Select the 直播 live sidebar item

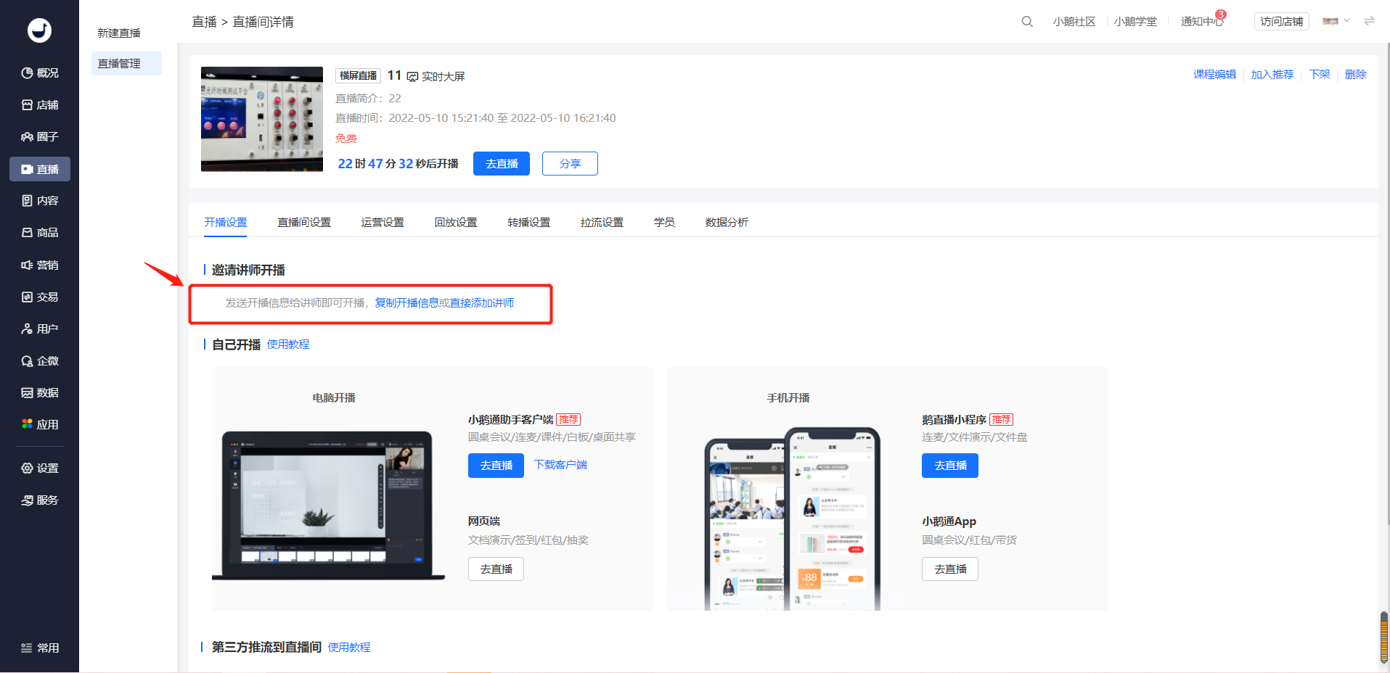[40, 169]
